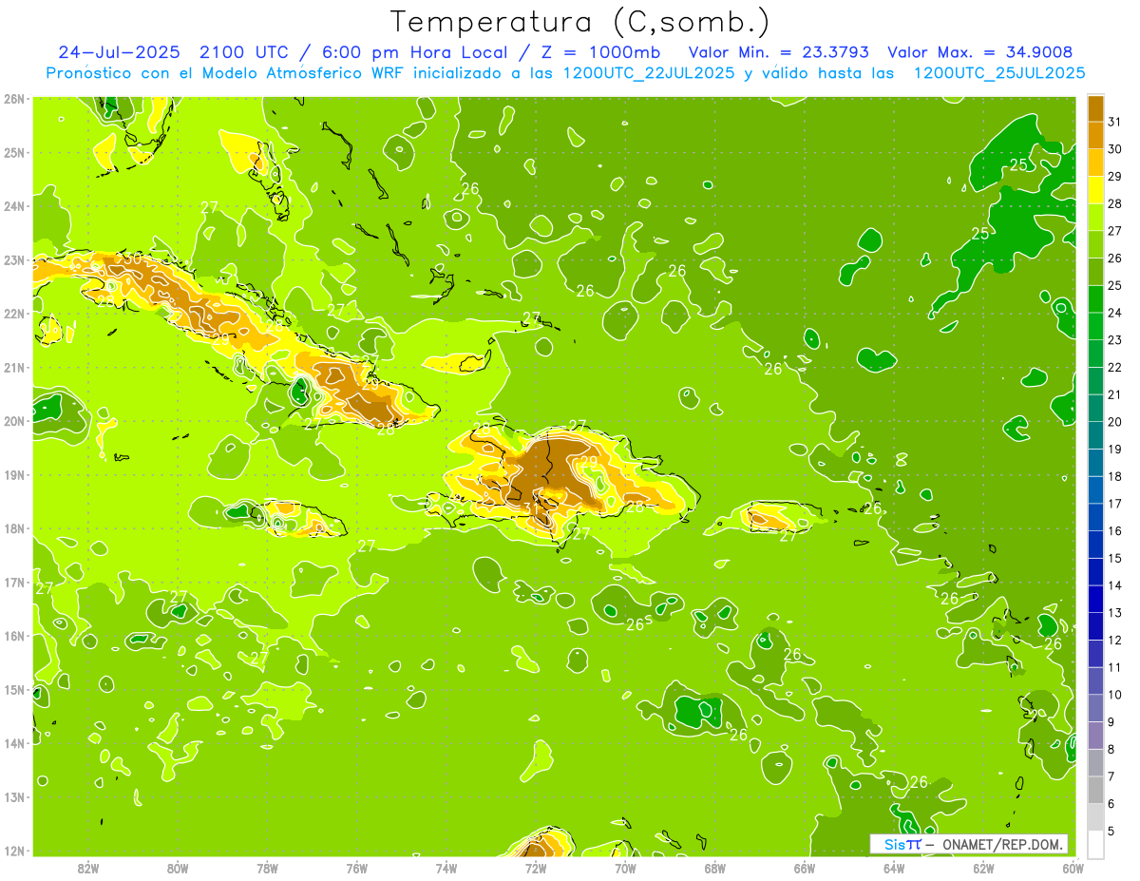The height and width of the screenshot is (881, 1140).
Task: Click the "68W" longitude axis label
Action: pyautogui.click(x=715, y=868)
